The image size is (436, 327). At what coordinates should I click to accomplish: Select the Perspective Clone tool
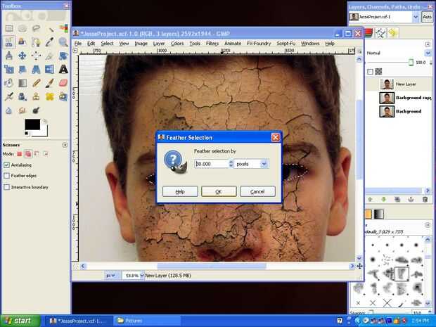tap(63, 96)
